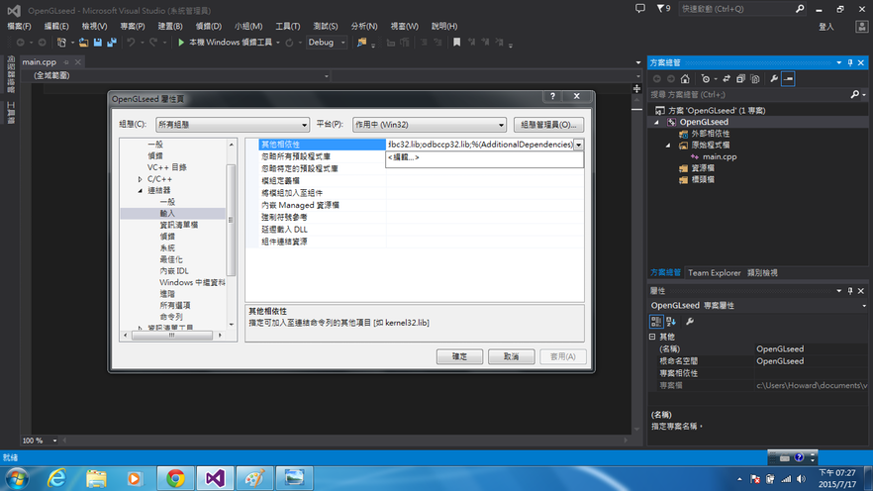Click Save All icon in toolbar
The image size is (873, 491).
(112, 43)
